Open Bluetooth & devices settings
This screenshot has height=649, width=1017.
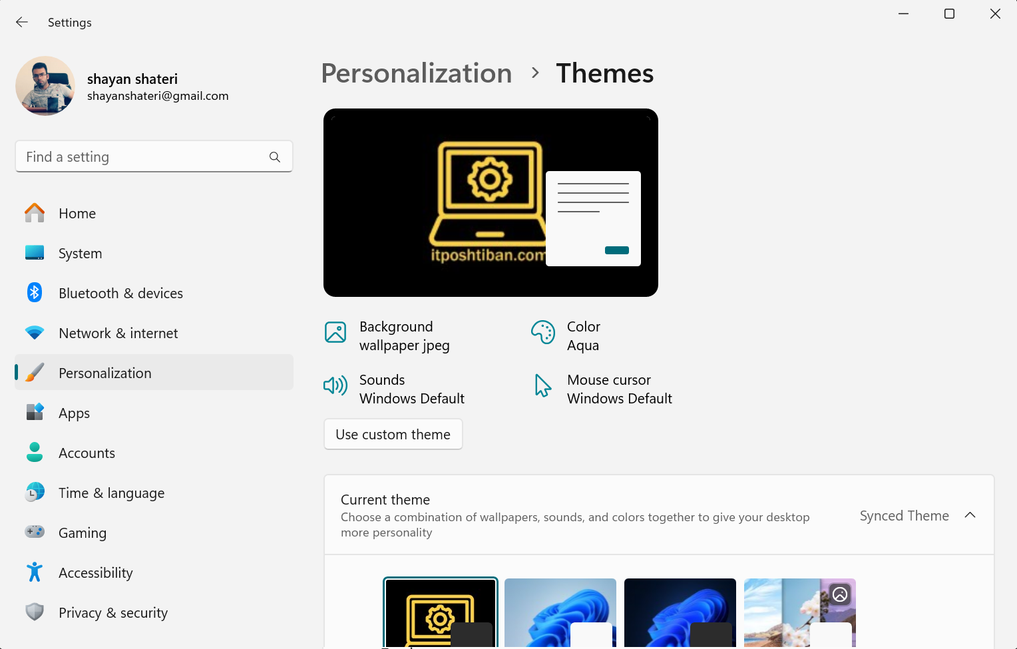point(154,293)
